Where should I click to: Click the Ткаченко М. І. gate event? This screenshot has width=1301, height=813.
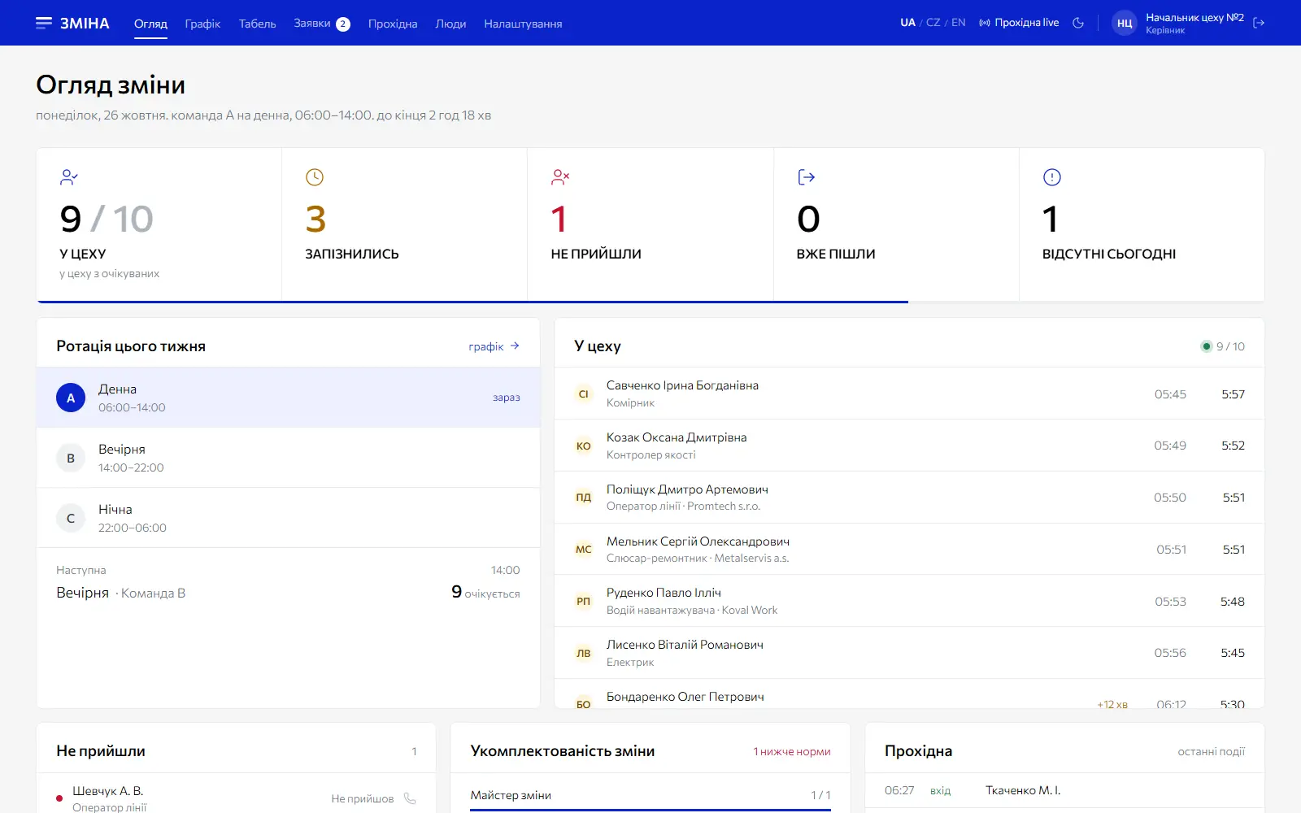coord(1064,790)
